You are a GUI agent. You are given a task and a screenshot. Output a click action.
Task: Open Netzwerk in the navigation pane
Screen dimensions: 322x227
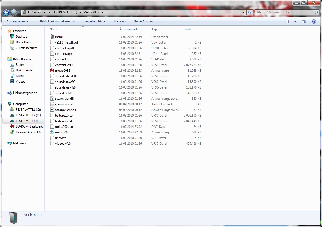[x=20, y=143]
